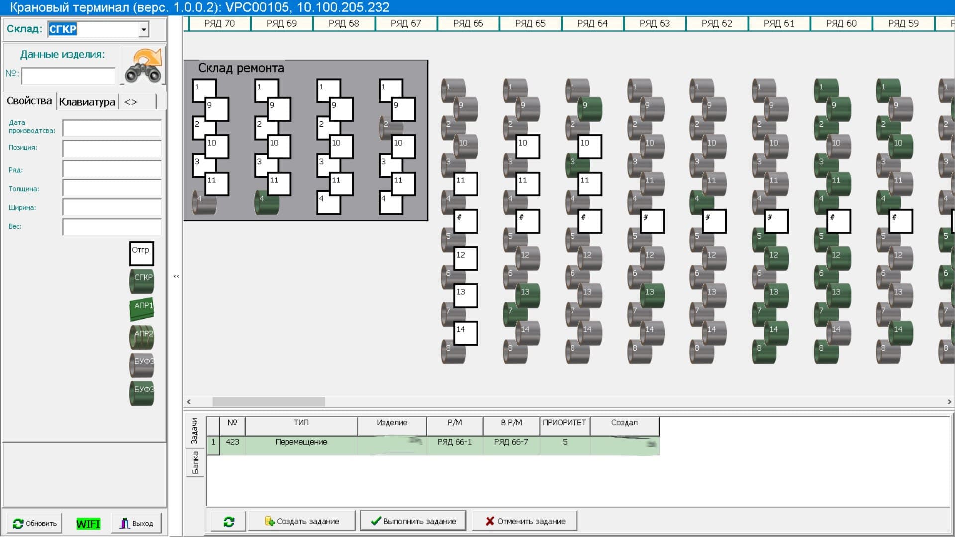Click the Отменить задание button
The image size is (955, 537).
coord(525,521)
